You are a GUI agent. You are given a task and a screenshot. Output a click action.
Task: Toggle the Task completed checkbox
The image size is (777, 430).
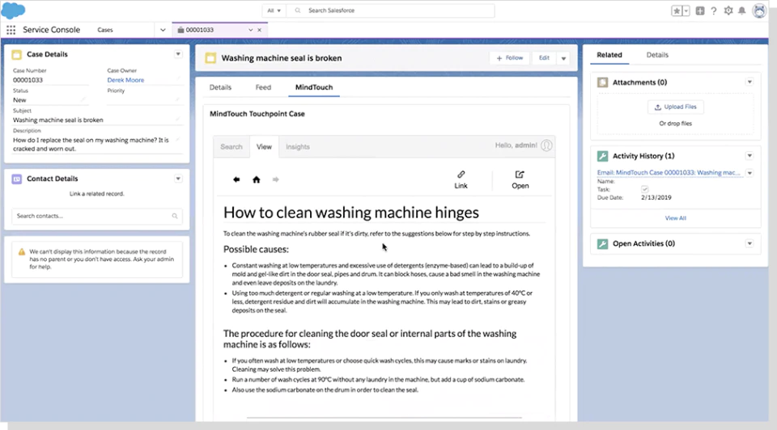tap(645, 189)
